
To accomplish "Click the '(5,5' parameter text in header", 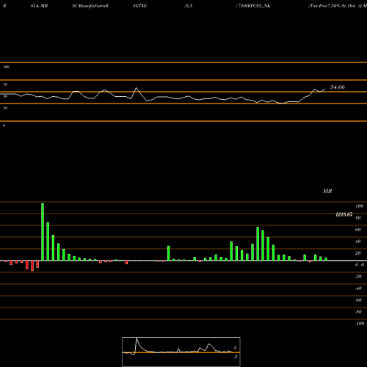I will tap(189, 6).
